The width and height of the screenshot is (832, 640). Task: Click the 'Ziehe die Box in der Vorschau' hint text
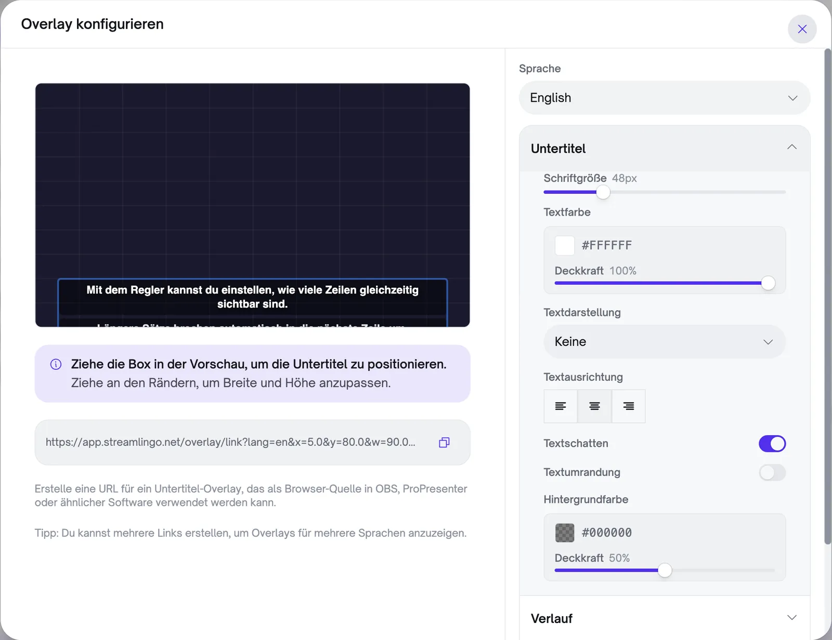[x=259, y=364]
